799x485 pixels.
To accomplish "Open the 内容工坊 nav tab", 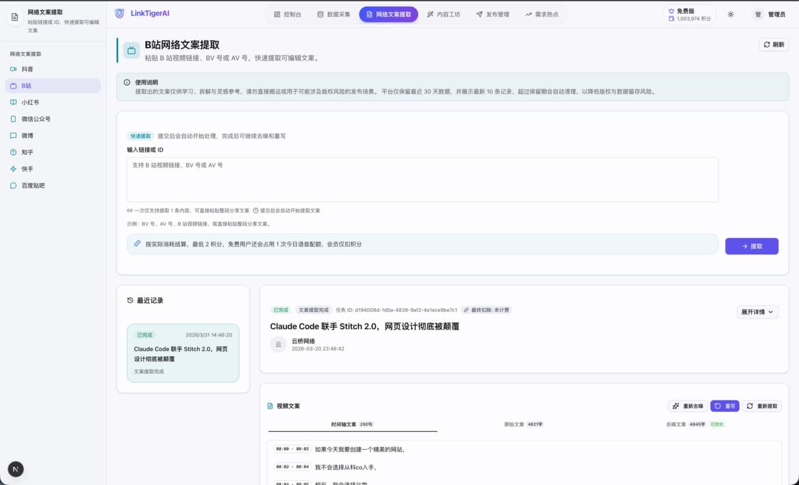I will click(443, 14).
